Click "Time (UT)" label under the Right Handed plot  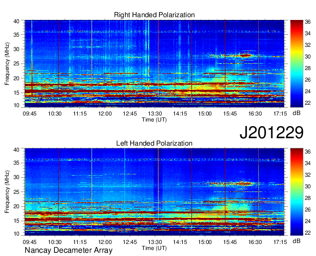coord(154,120)
